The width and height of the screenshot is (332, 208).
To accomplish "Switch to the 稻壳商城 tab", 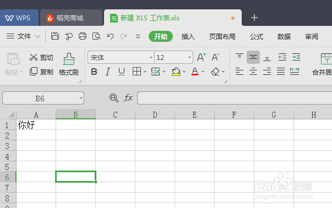I will pyautogui.click(x=72, y=18).
